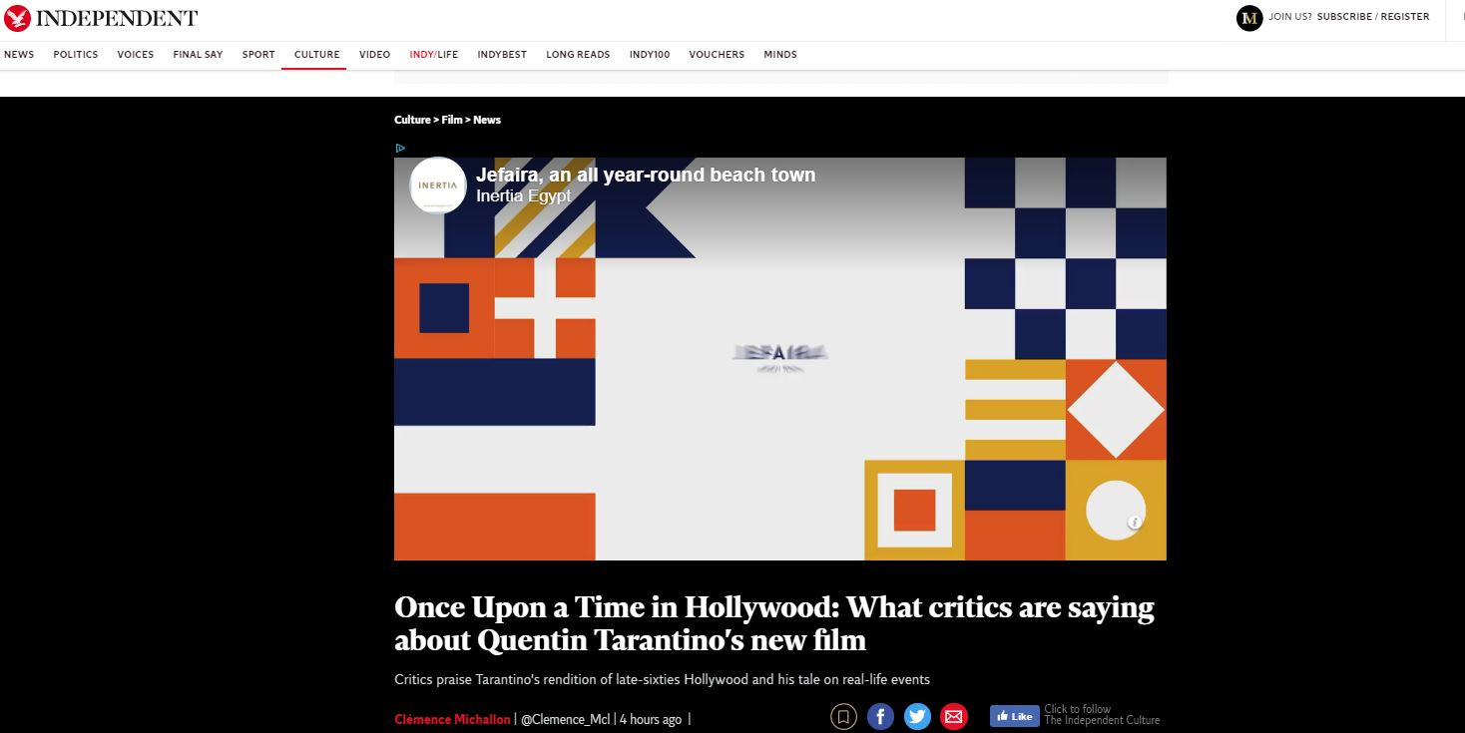Share the article on Facebook icon
1465x733 pixels.
pyautogui.click(x=880, y=716)
